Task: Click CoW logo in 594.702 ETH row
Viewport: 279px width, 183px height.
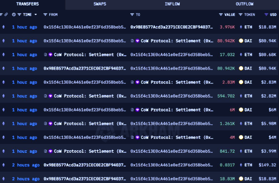Action: coord(50,96)
